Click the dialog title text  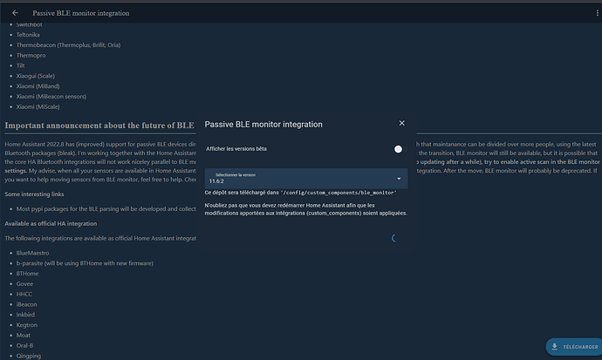pyautogui.click(x=263, y=125)
